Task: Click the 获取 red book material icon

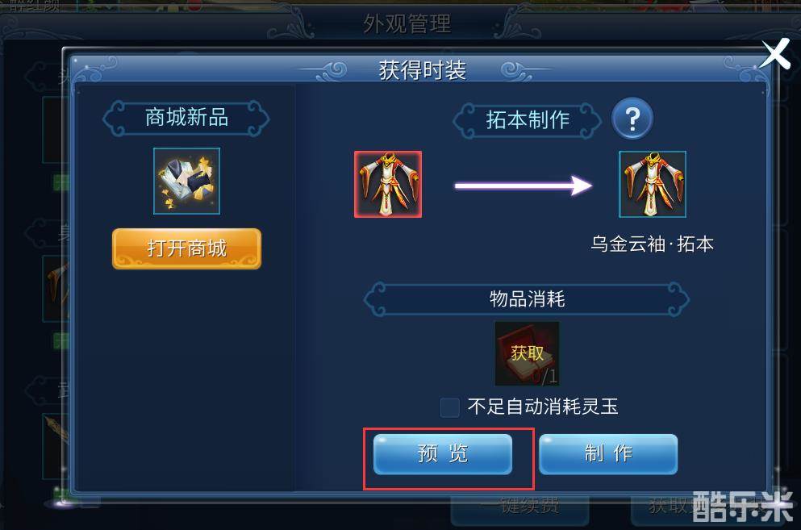Action: (528, 353)
